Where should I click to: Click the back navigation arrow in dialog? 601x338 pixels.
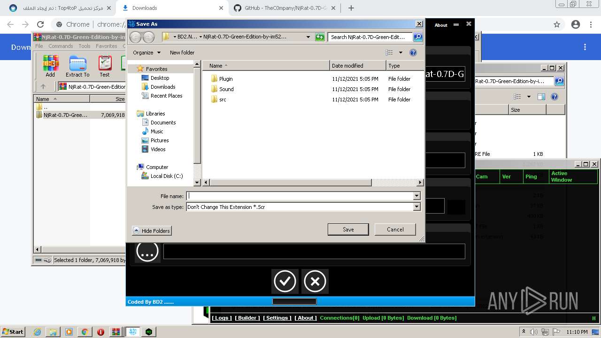(135, 37)
